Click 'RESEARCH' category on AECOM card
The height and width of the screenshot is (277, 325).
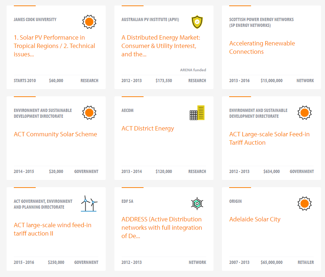197,171
